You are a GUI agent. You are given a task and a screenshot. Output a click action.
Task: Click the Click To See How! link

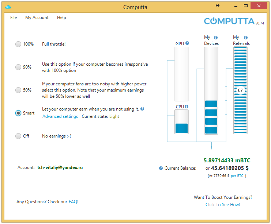[x=223, y=205]
